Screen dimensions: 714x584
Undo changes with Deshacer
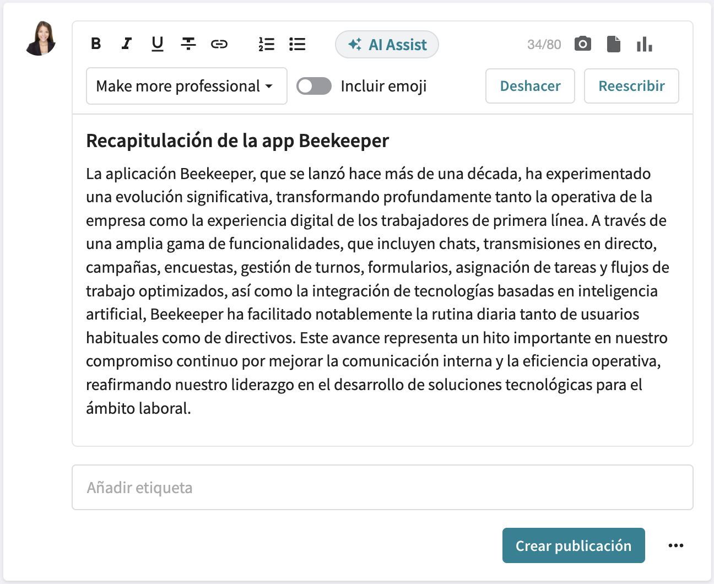530,86
